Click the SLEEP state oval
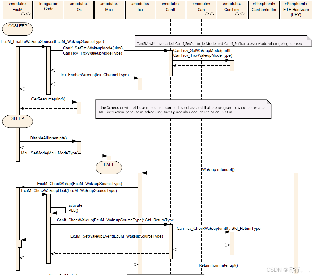The width and height of the screenshot is (313, 275). (18, 121)
